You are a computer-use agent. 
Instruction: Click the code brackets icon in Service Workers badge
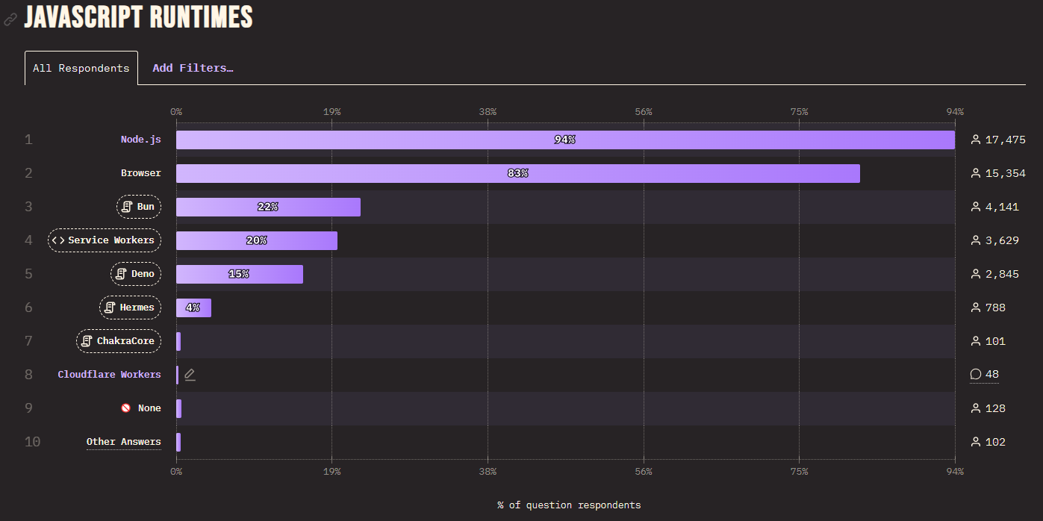point(58,240)
